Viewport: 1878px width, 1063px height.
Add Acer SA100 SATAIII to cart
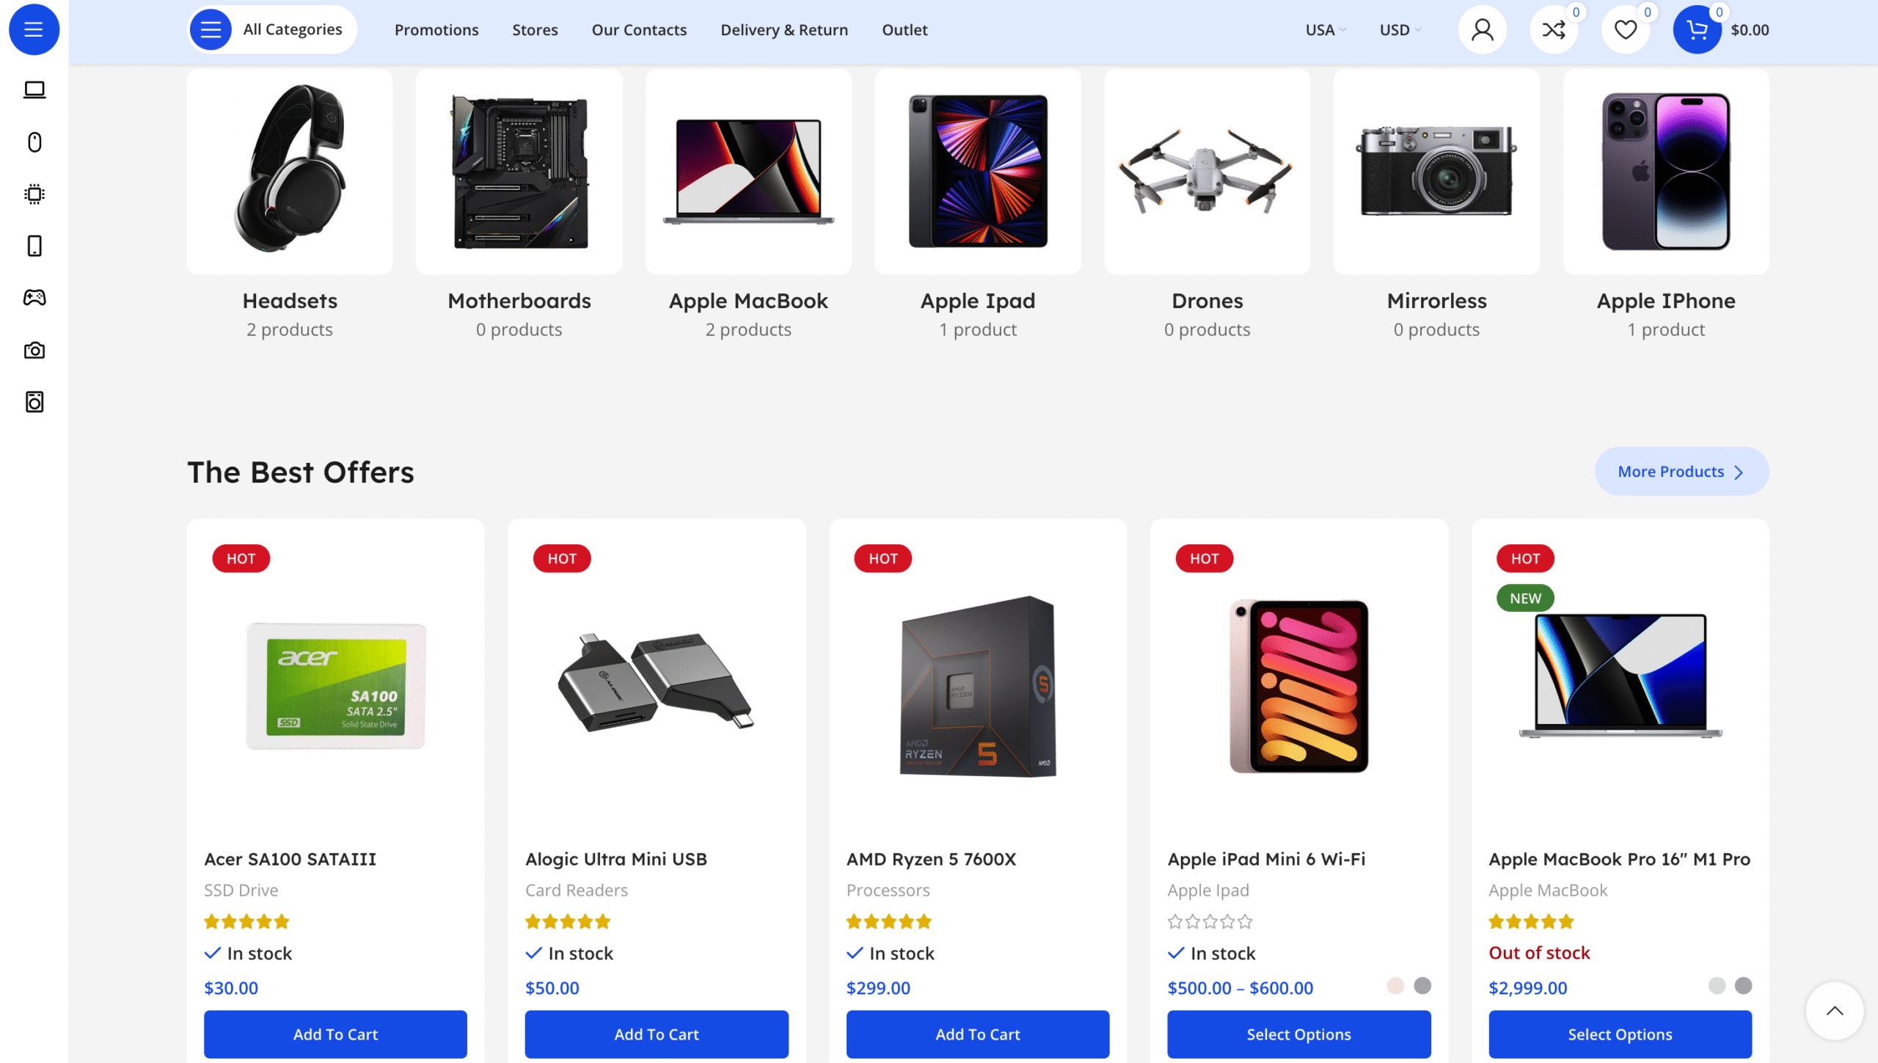click(x=335, y=1034)
